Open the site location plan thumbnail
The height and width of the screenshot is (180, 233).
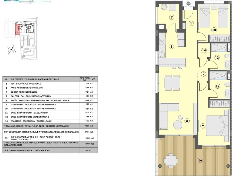(21, 39)
